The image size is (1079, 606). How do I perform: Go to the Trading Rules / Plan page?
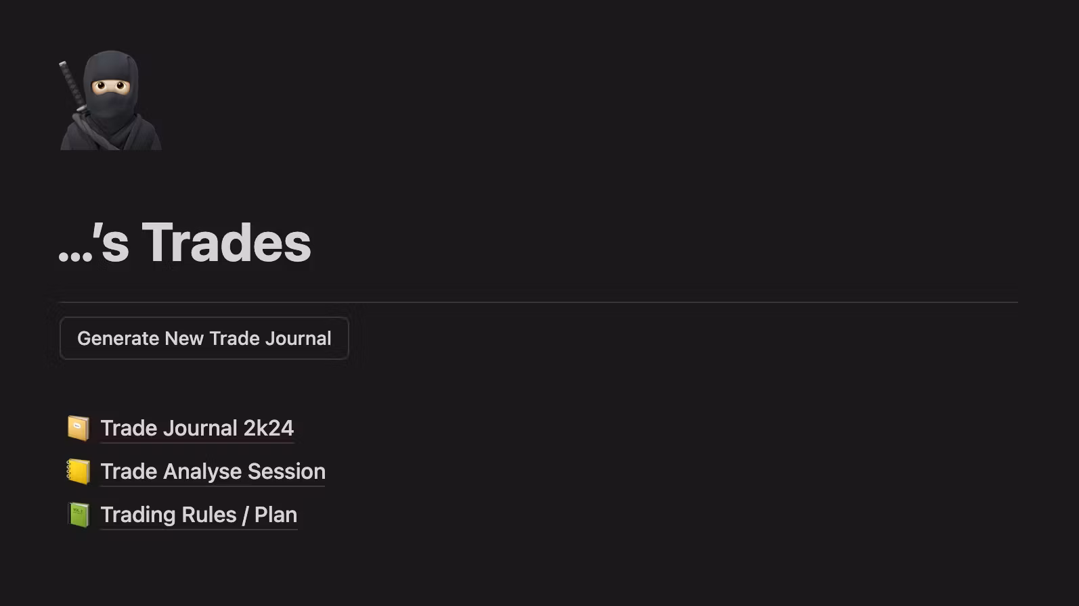(198, 515)
